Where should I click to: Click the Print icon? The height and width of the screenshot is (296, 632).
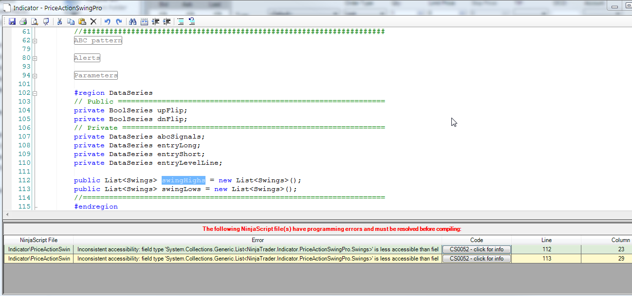[x=23, y=21]
